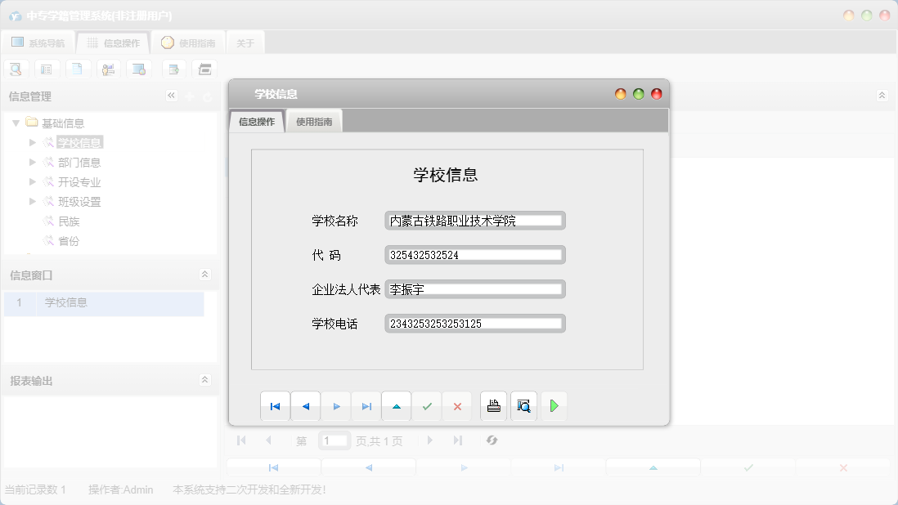Cancel editing with the red X icon
Screen dimensions: 898x505
[457, 406]
